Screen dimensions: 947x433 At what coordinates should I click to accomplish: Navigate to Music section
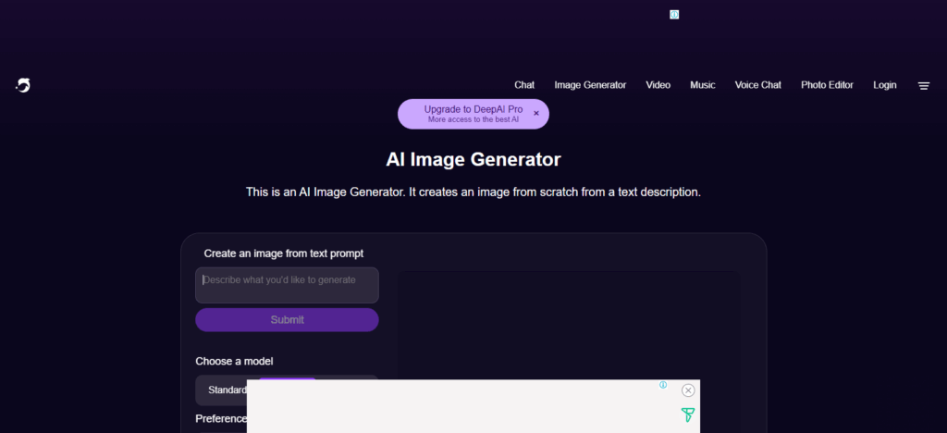(x=702, y=85)
